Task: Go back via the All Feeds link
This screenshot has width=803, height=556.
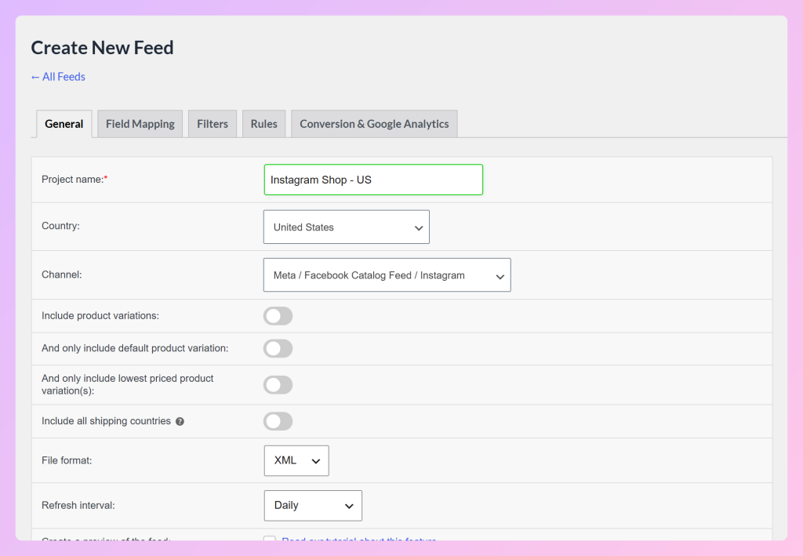Action: (x=58, y=77)
